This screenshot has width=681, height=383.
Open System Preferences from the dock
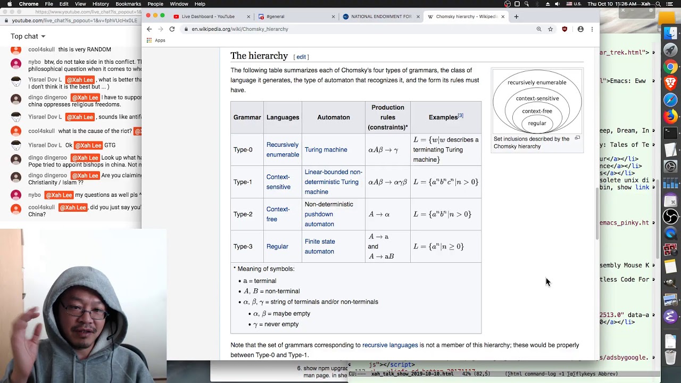coord(670,166)
